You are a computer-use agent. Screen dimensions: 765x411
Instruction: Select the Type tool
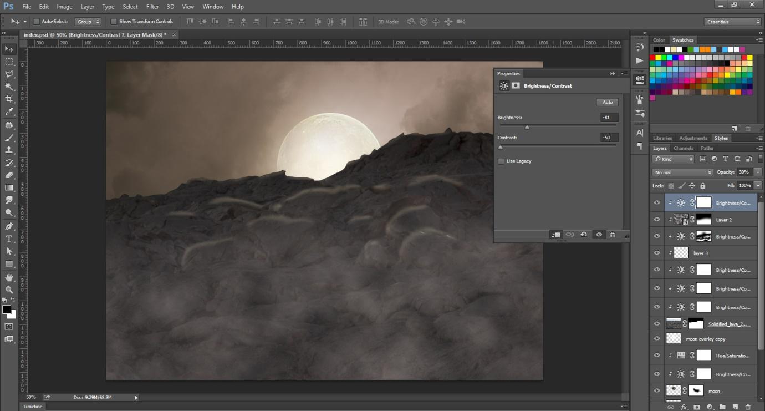9,239
